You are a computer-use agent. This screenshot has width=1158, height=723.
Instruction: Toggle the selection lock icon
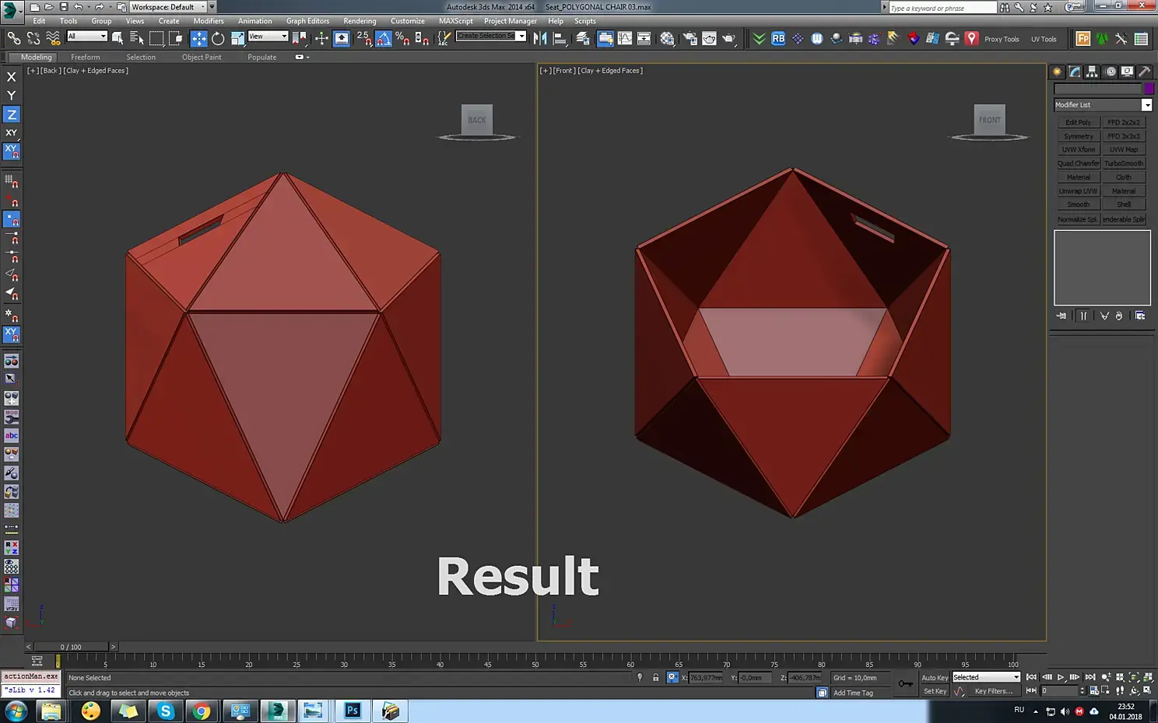[x=655, y=678]
